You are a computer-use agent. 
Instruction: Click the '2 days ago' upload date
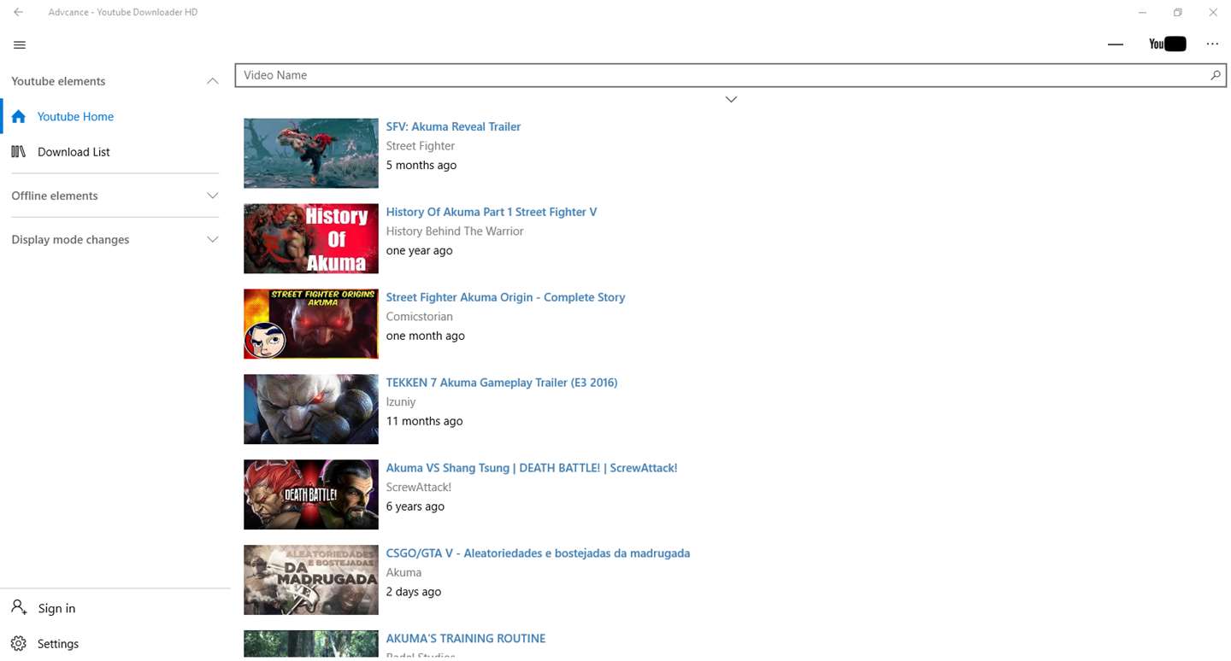[x=414, y=593]
